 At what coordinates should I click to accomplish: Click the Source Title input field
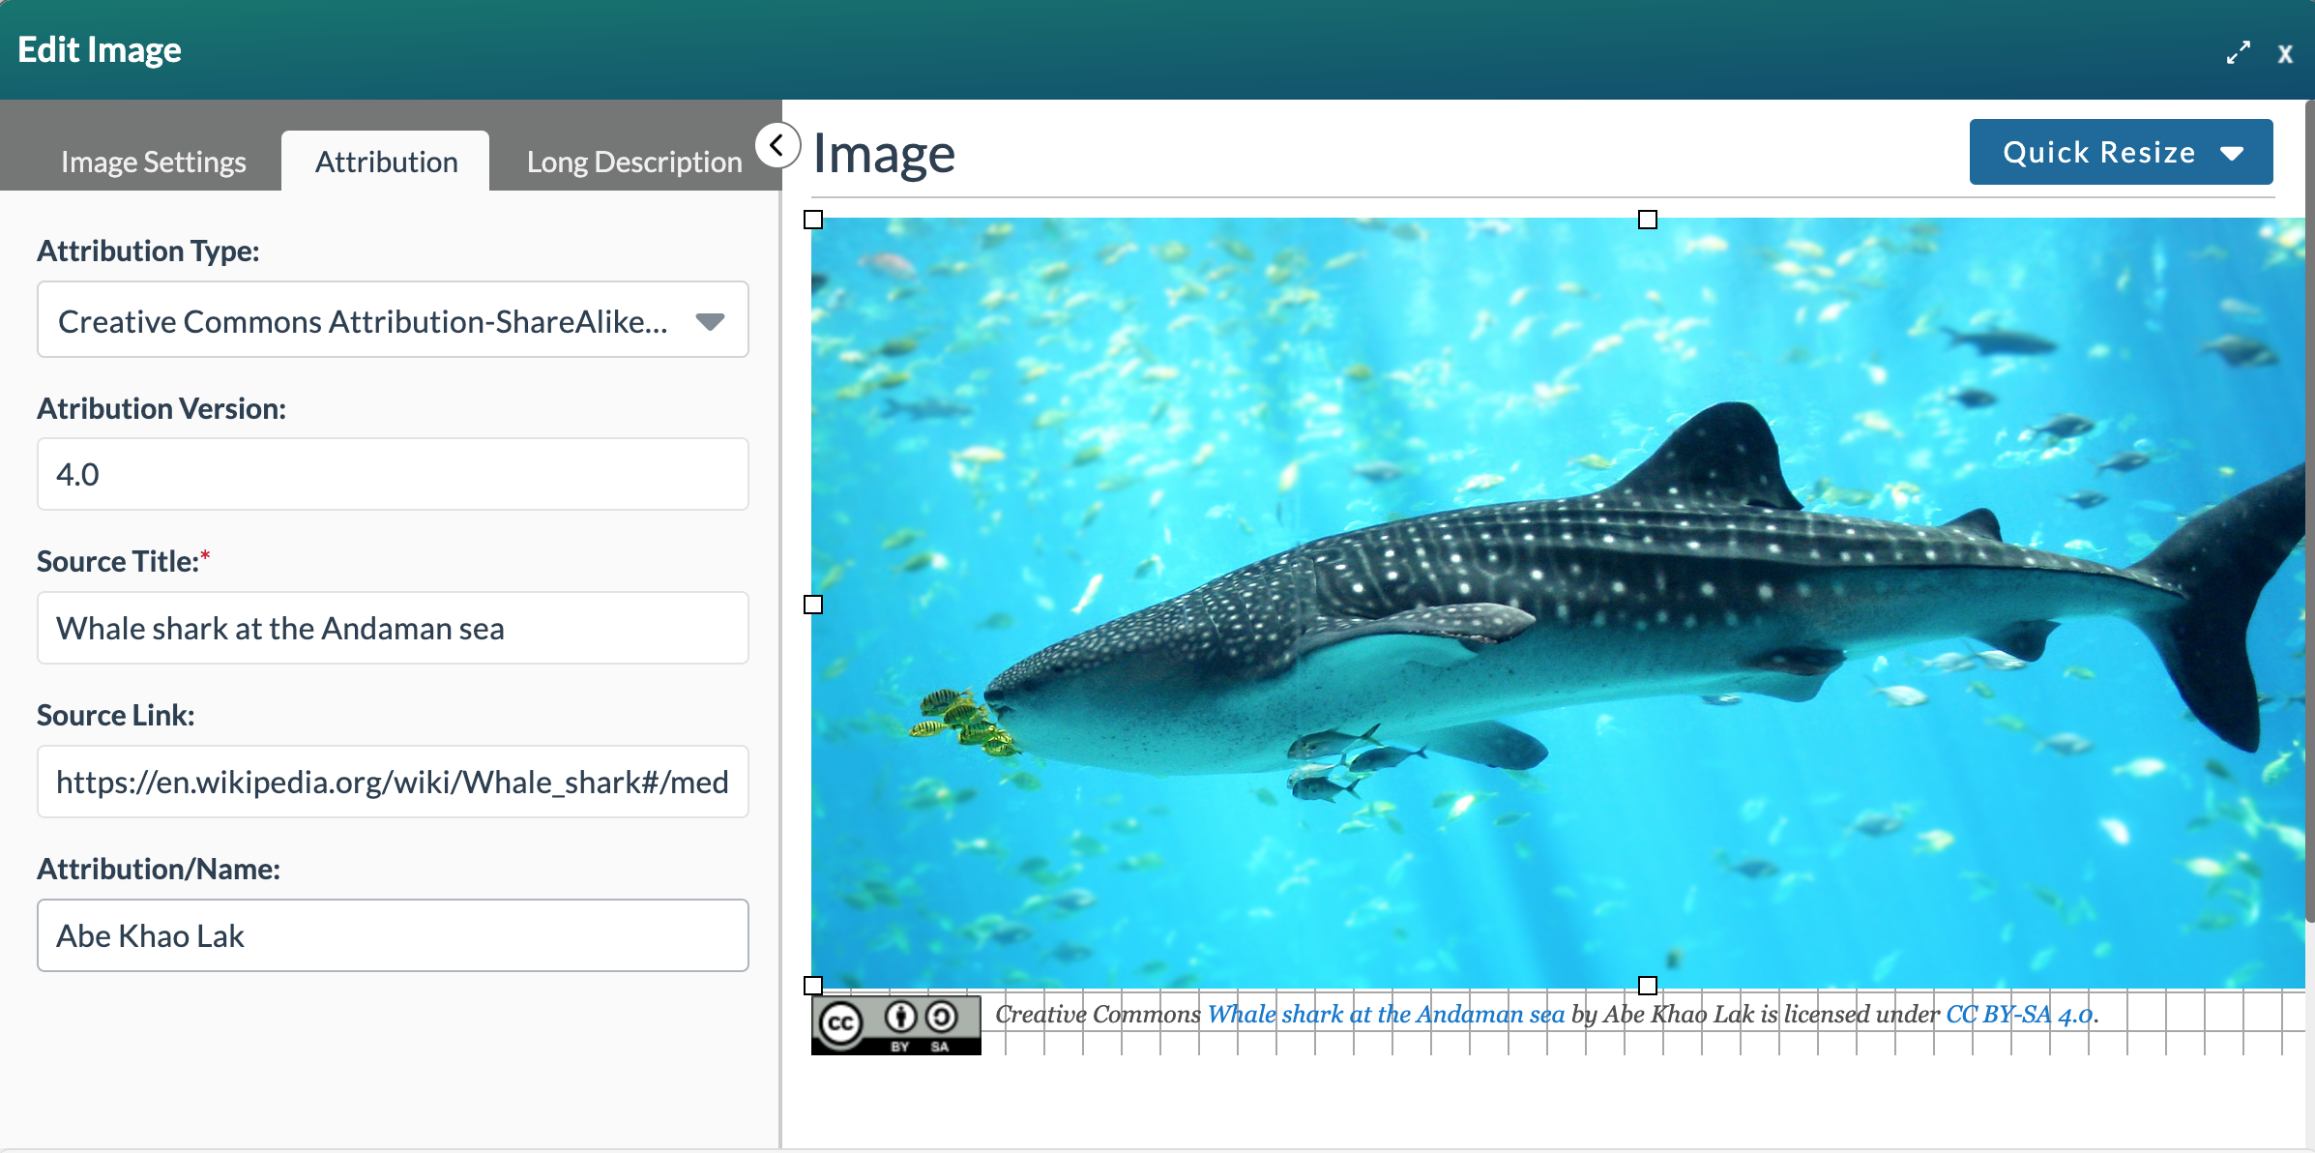393,628
